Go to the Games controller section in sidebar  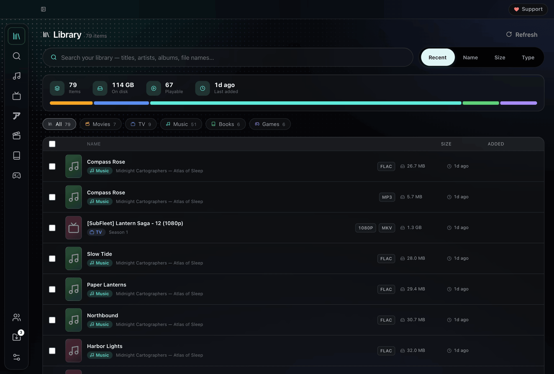(17, 175)
